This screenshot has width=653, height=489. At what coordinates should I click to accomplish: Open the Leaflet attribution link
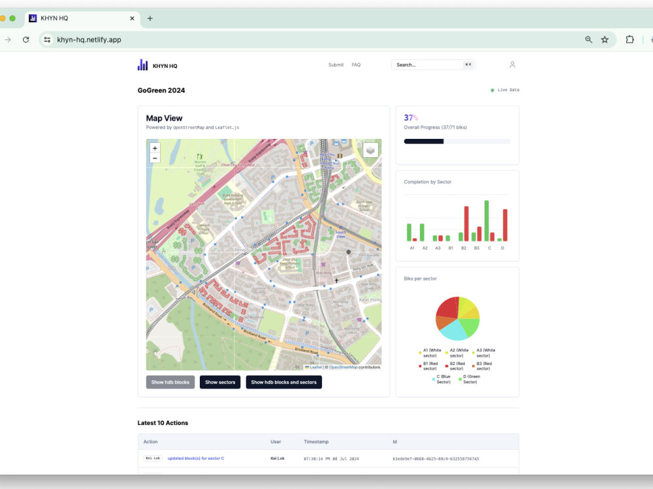pyautogui.click(x=315, y=367)
